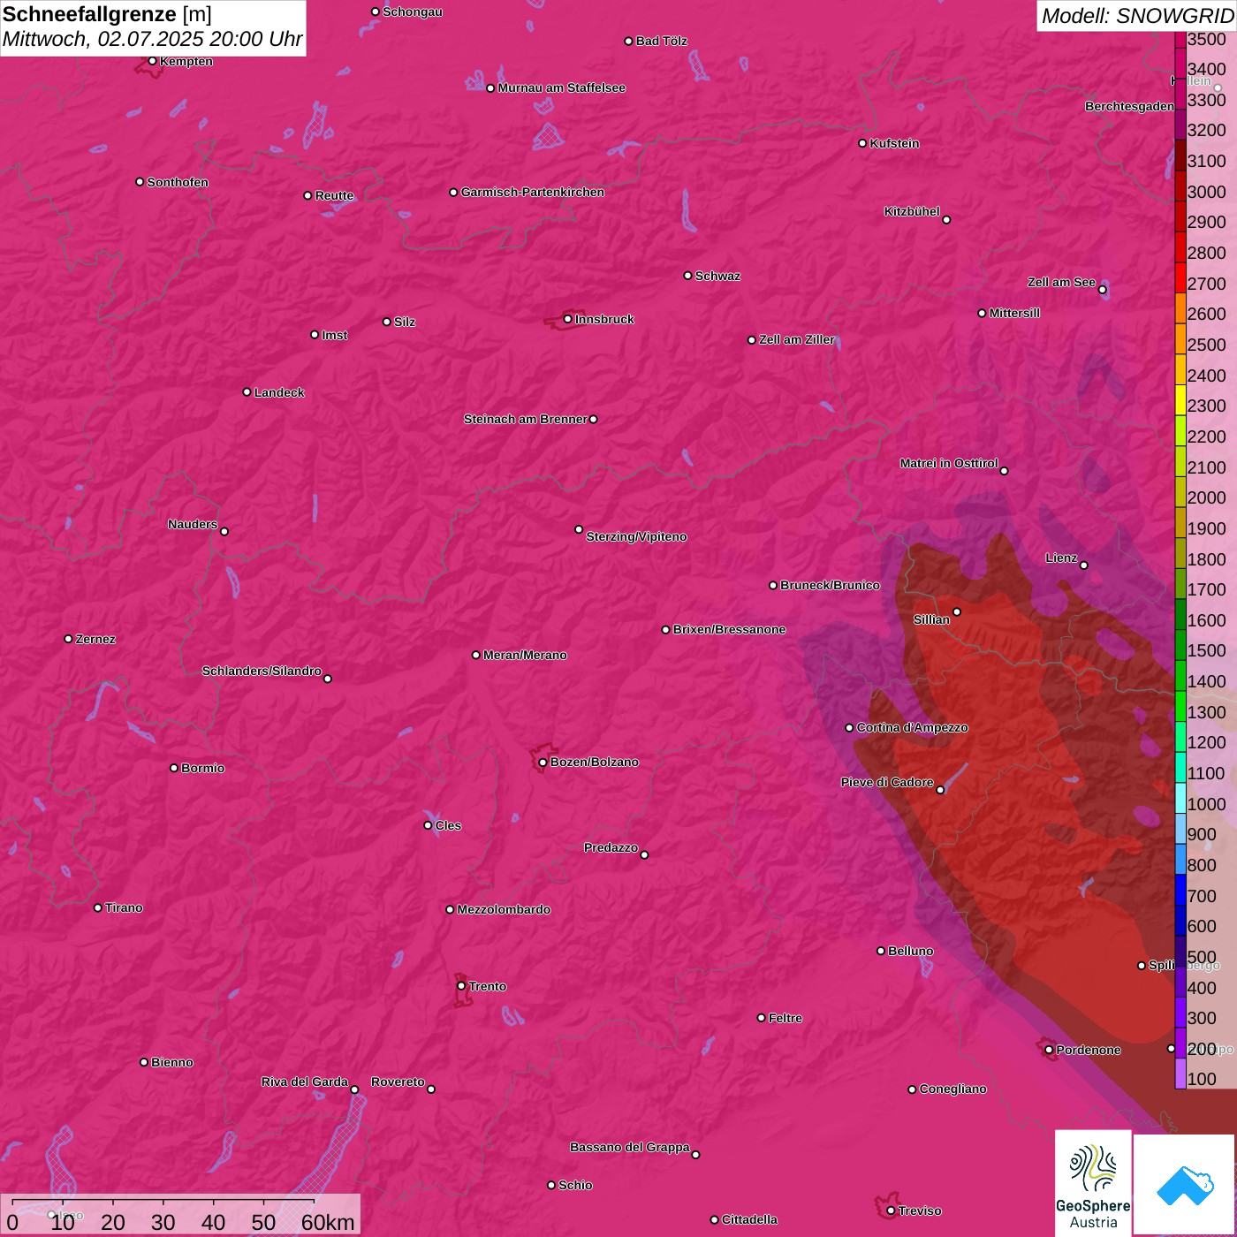The image size is (1237, 1237).
Task: Click the Mittersill label
Action: click(1014, 313)
